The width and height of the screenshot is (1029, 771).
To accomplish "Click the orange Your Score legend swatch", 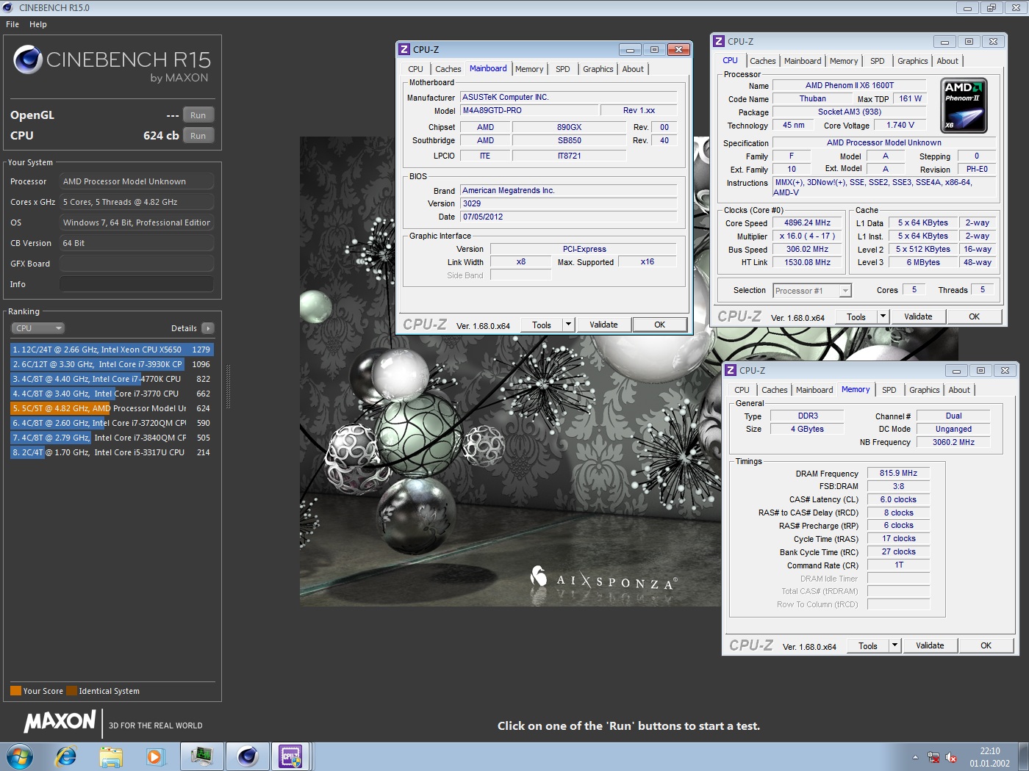I will (15, 690).
